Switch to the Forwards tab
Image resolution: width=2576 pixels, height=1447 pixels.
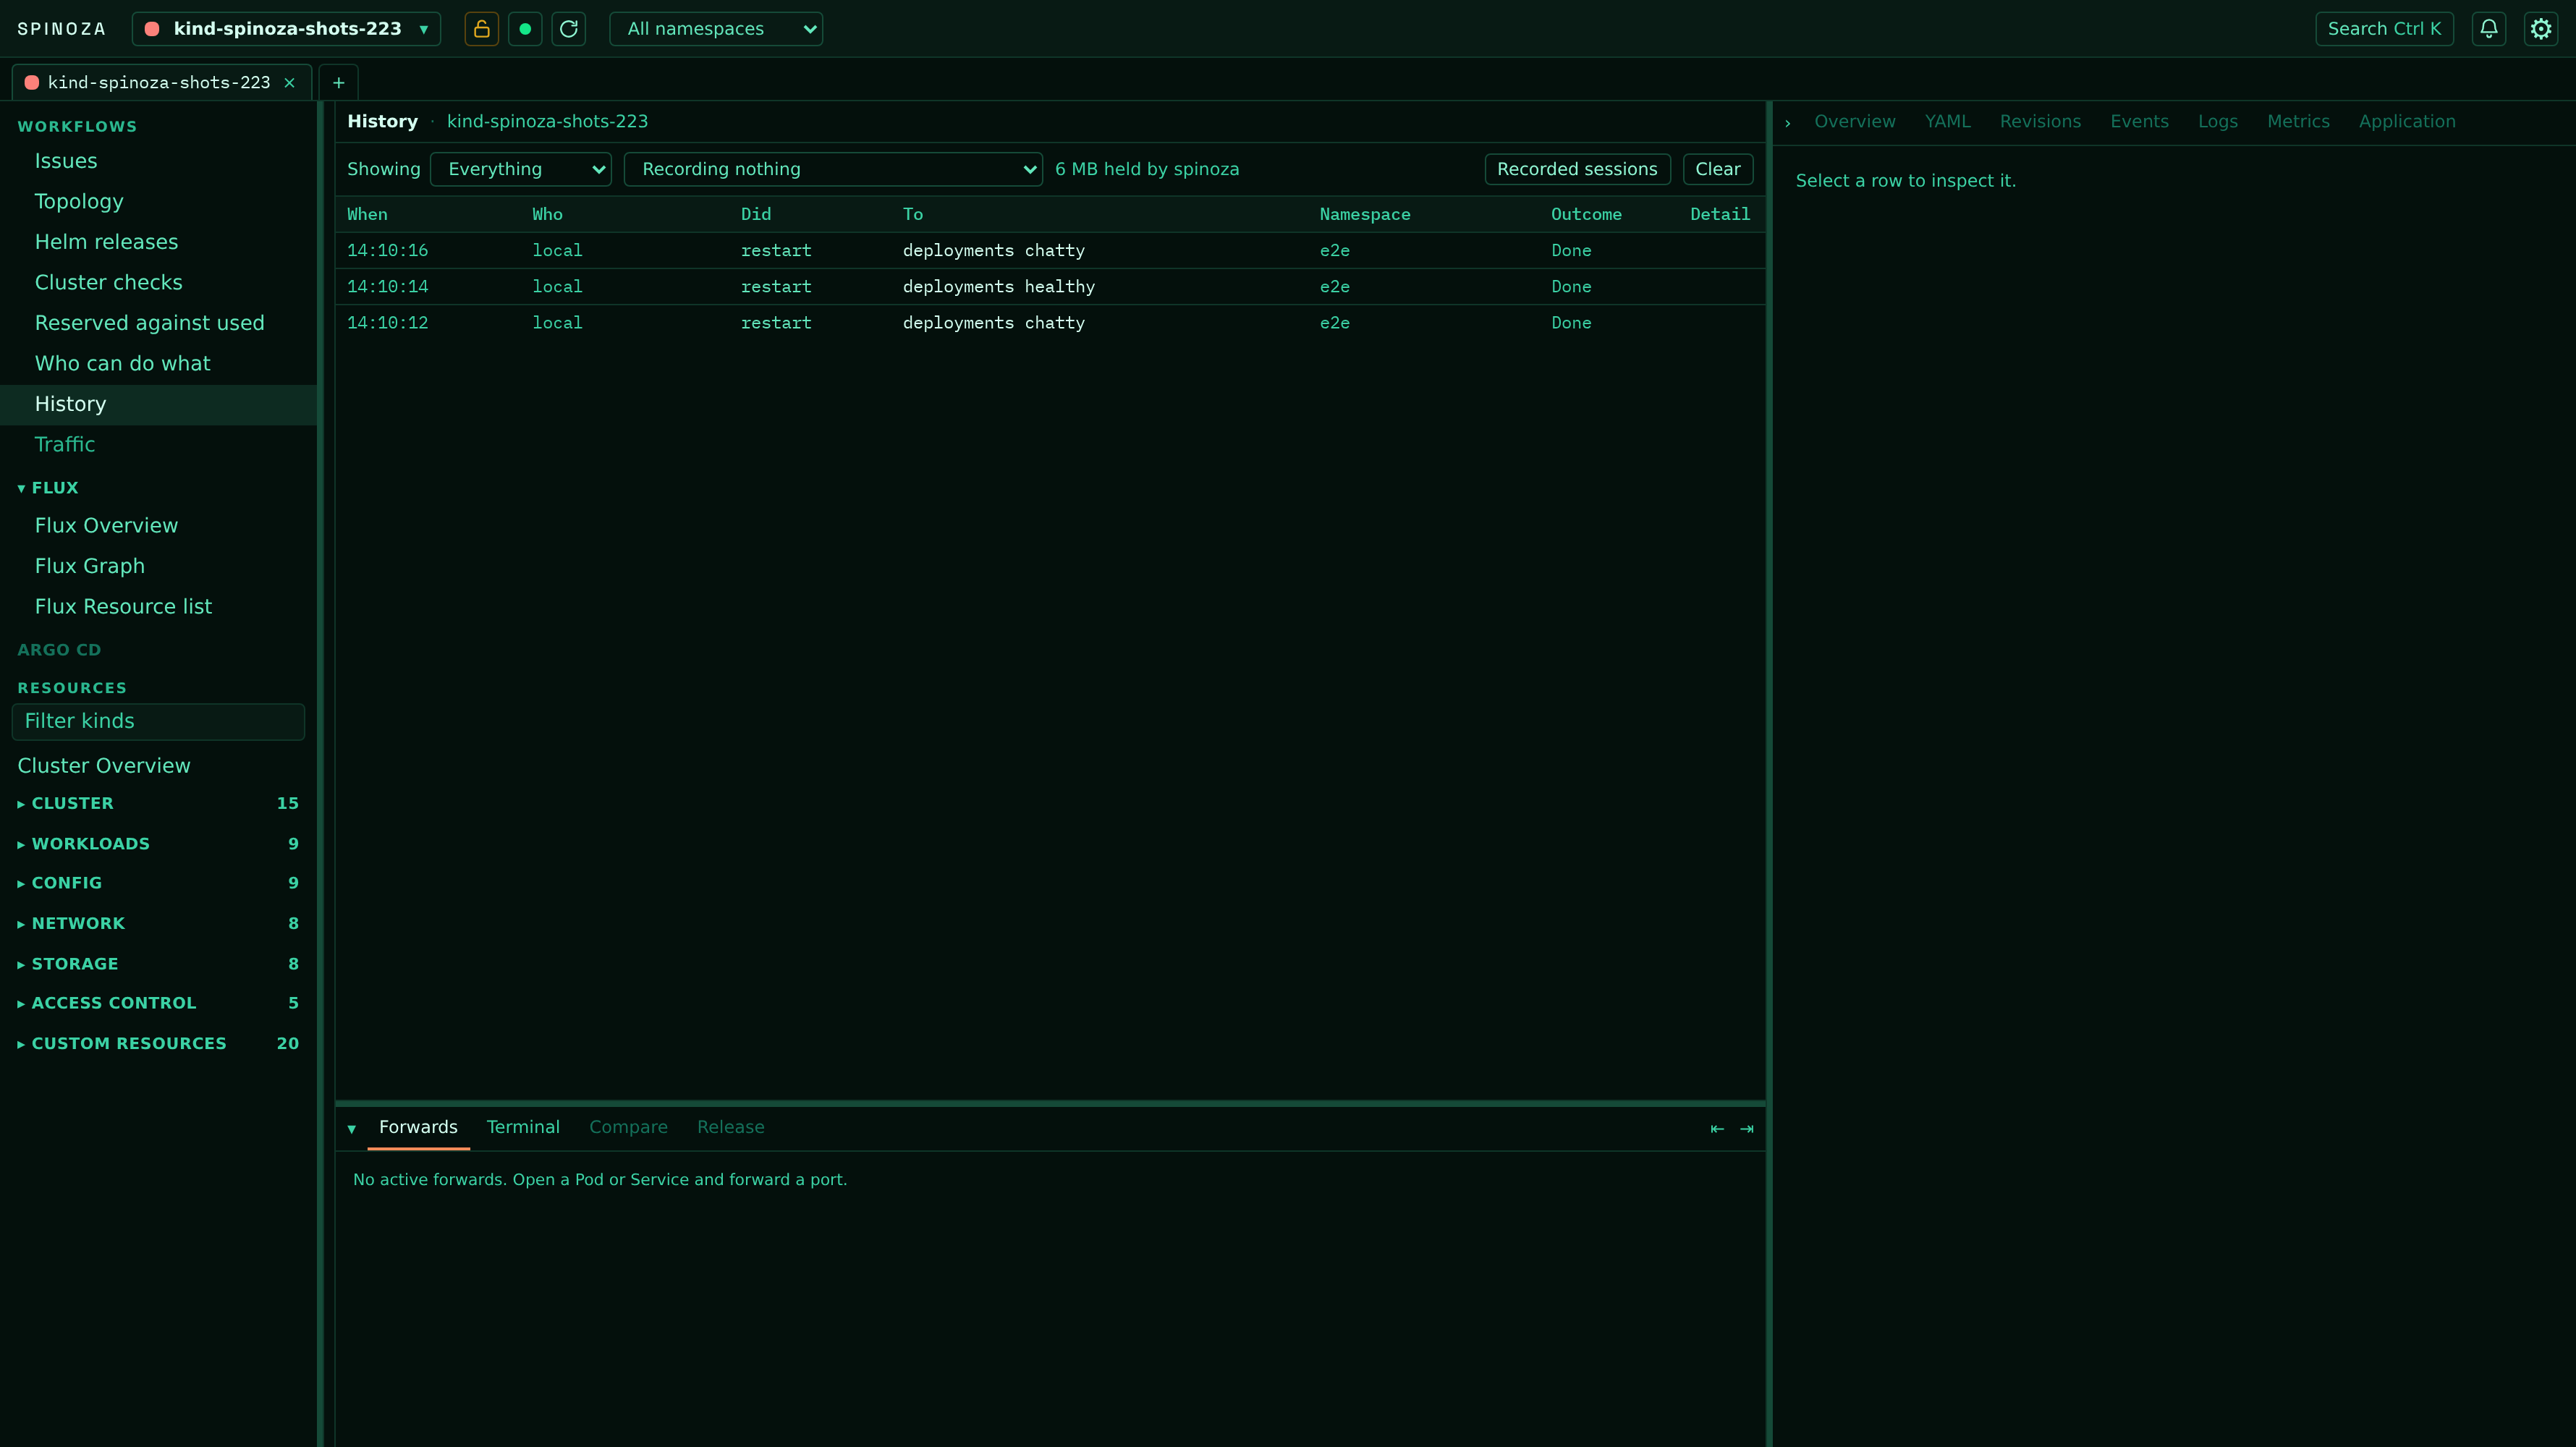(418, 1127)
